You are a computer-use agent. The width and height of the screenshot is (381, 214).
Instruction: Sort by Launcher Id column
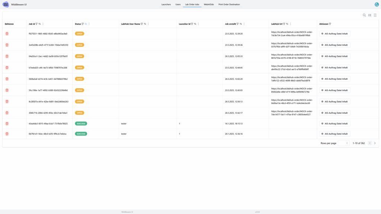(x=195, y=24)
